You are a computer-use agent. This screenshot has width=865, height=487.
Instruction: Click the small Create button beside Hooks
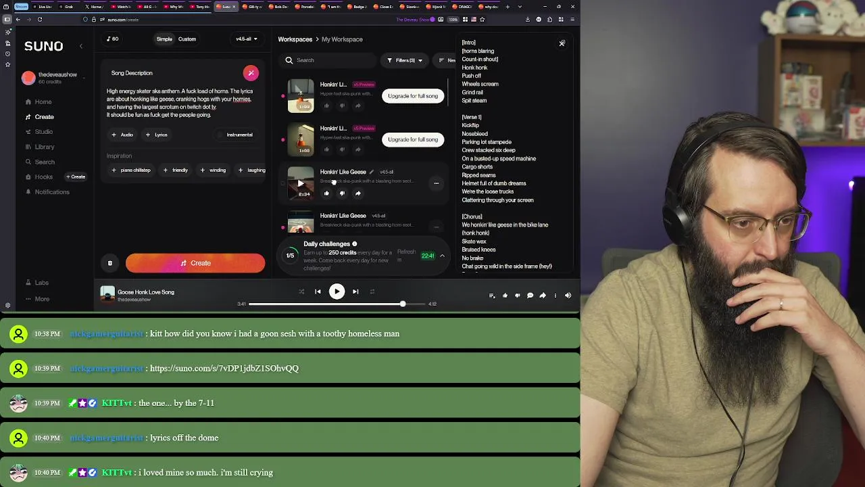(76, 177)
